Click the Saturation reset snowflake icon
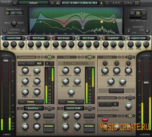Image resolution: width=152 pixels, height=137 pixels. (123, 98)
